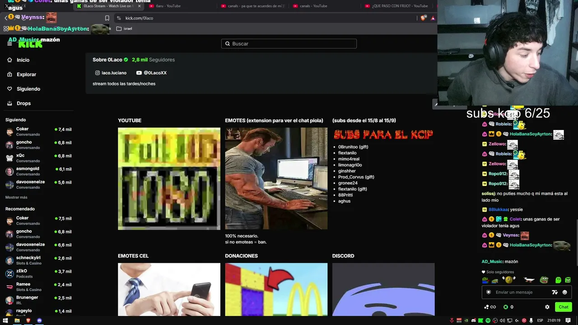This screenshot has width=578, height=325.
Task: Open chat settings gear
Action: pyautogui.click(x=547, y=307)
